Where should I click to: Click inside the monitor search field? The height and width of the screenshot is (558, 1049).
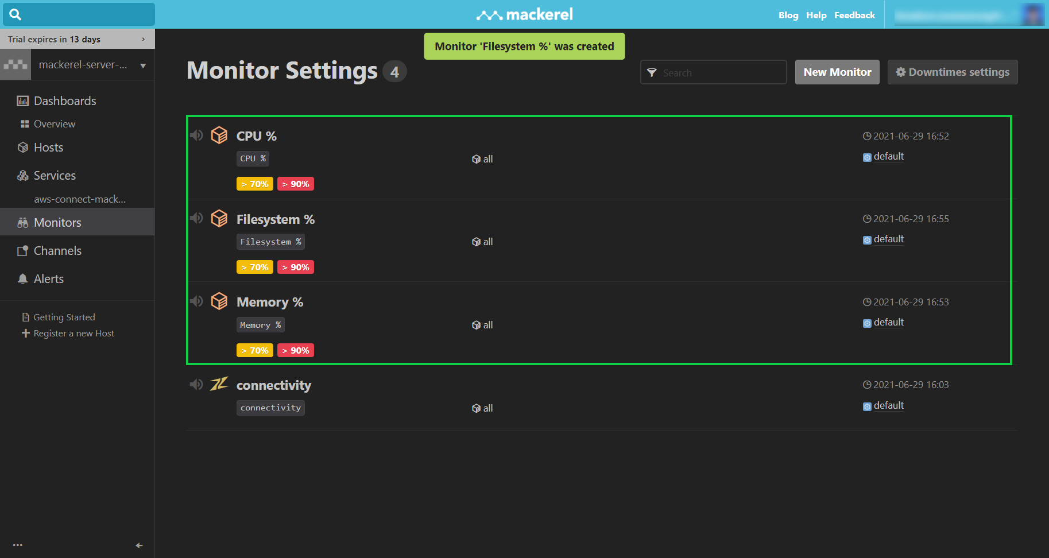point(718,72)
